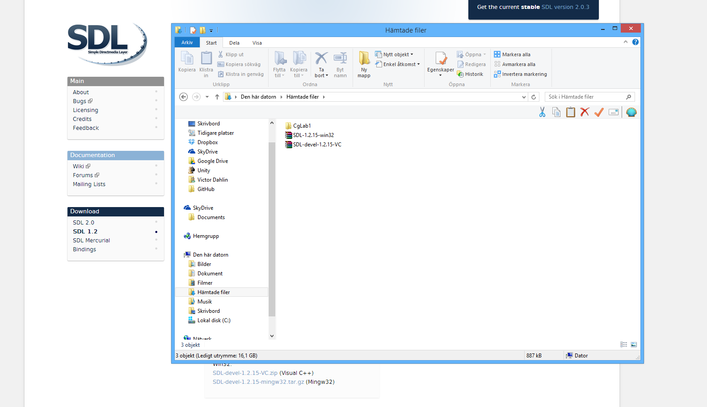Open the Kopiera till button

tap(299, 64)
